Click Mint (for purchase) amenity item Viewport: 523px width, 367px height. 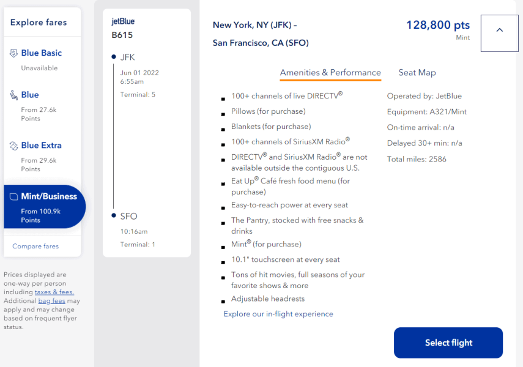tap(266, 244)
